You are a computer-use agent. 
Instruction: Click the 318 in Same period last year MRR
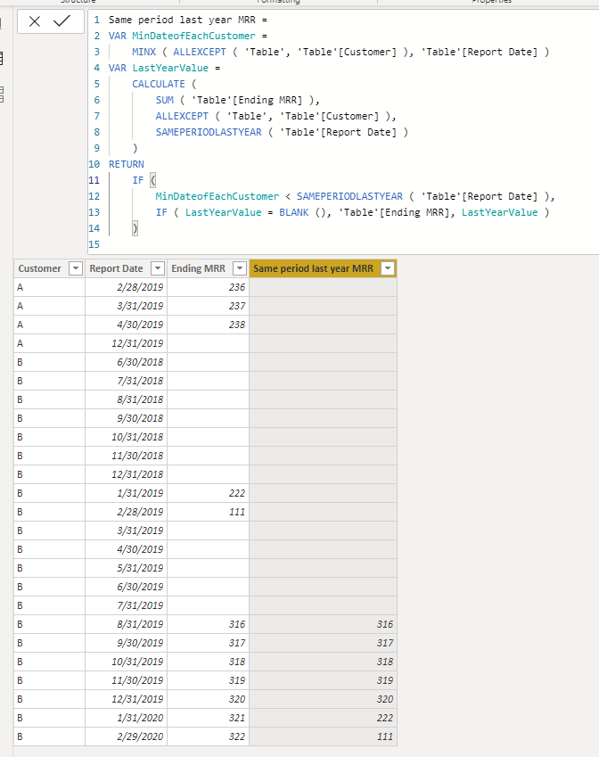[x=323, y=662]
